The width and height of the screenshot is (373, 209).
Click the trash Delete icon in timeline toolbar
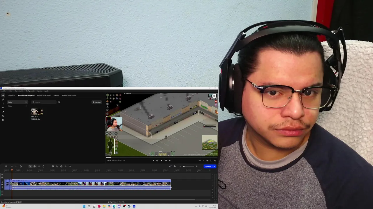(x=21, y=166)
